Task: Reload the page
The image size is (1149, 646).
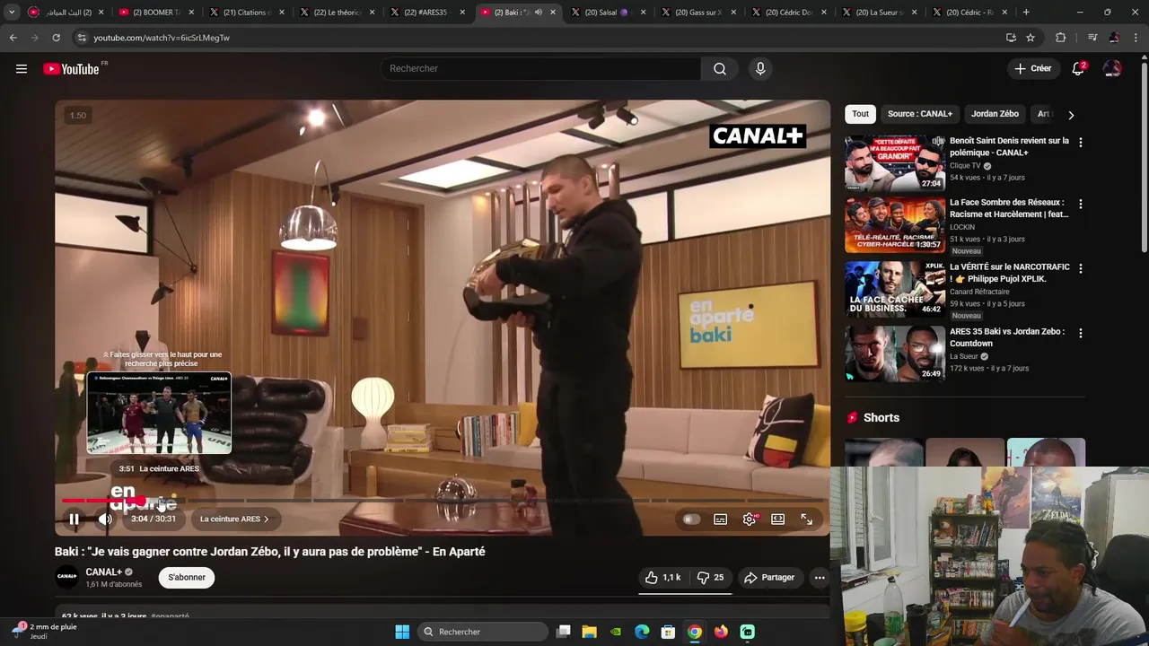Action: click(56, 38)
